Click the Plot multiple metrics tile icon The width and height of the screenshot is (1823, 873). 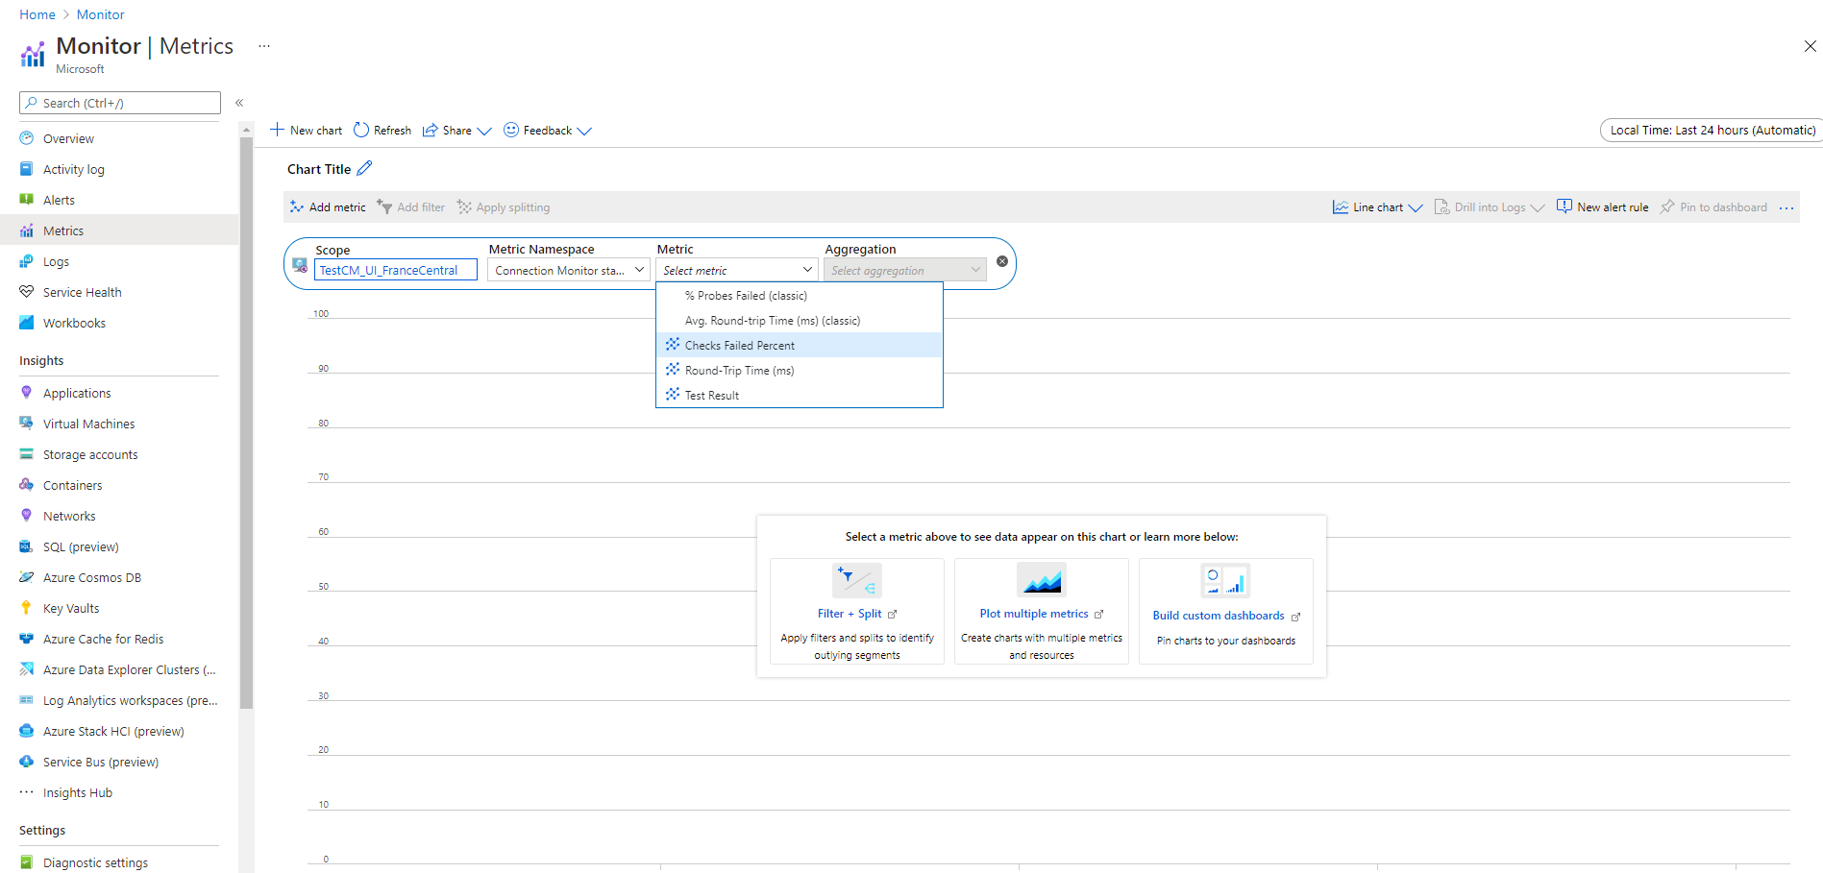1041,581
